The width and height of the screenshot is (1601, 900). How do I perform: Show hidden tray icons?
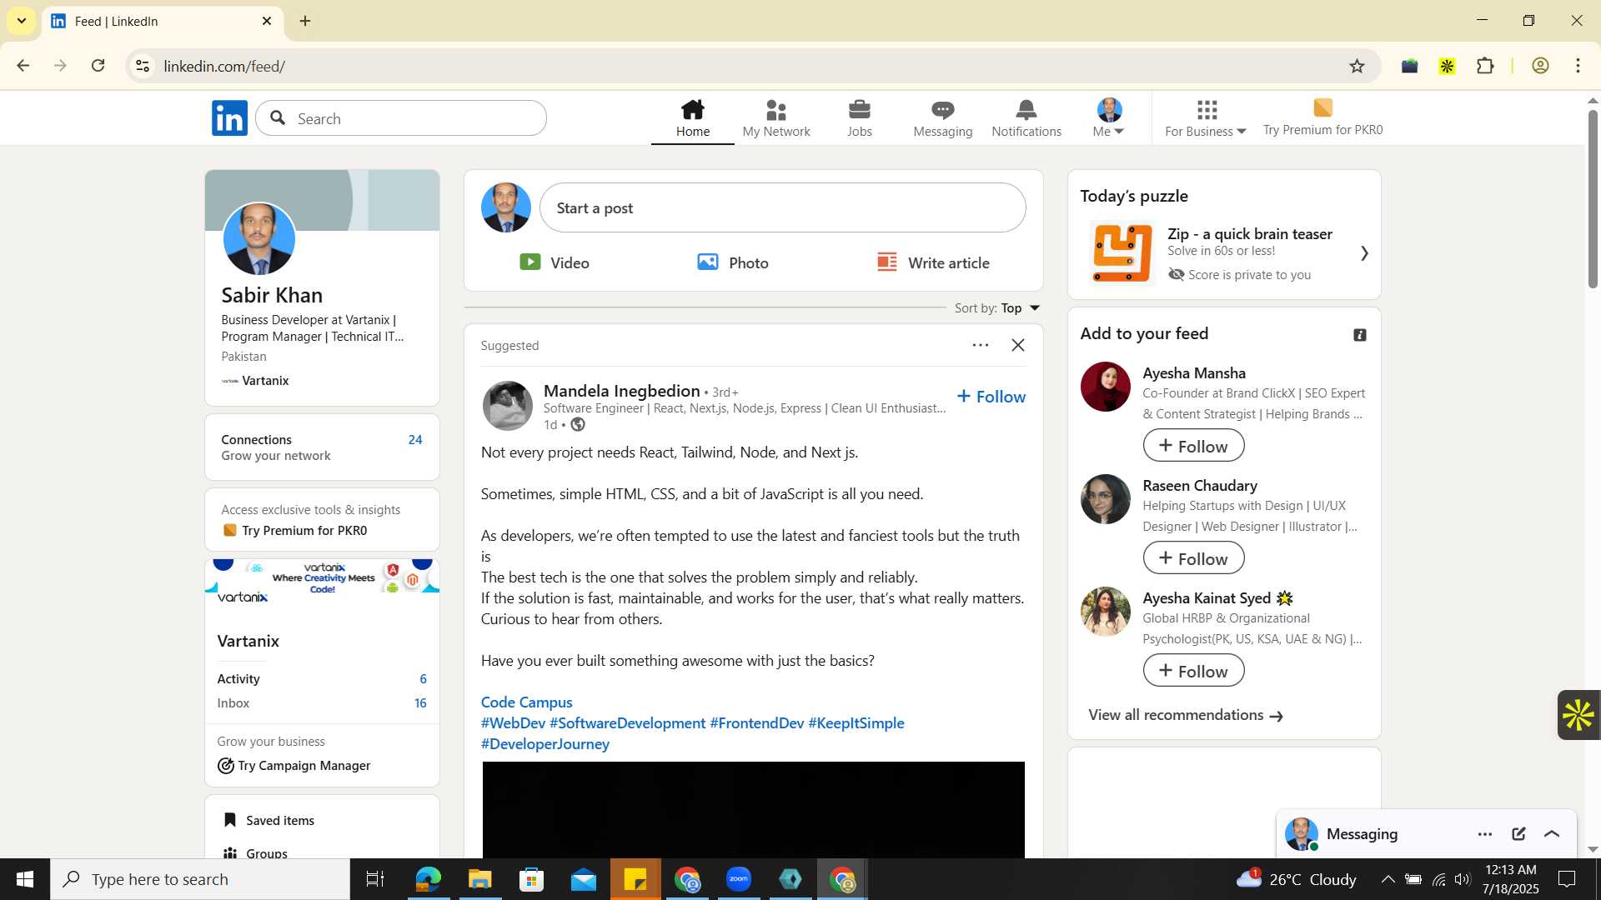point(1388,879)
